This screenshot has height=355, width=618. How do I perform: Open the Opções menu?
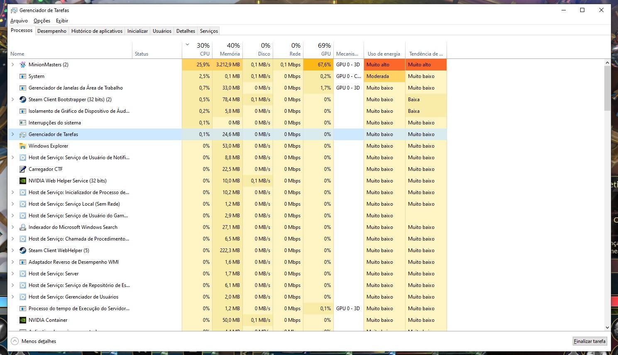click(42, 21)
